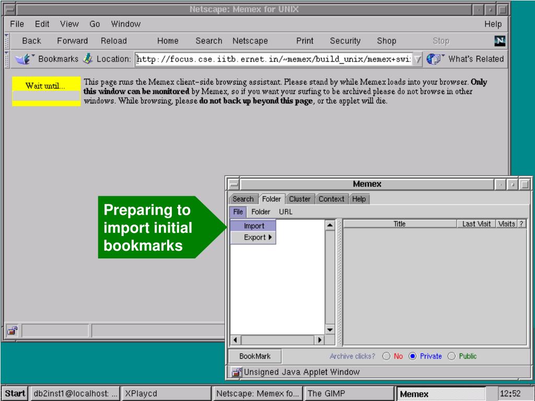Switch to the Context tab
535x401 pixels.
click(331, 199)
